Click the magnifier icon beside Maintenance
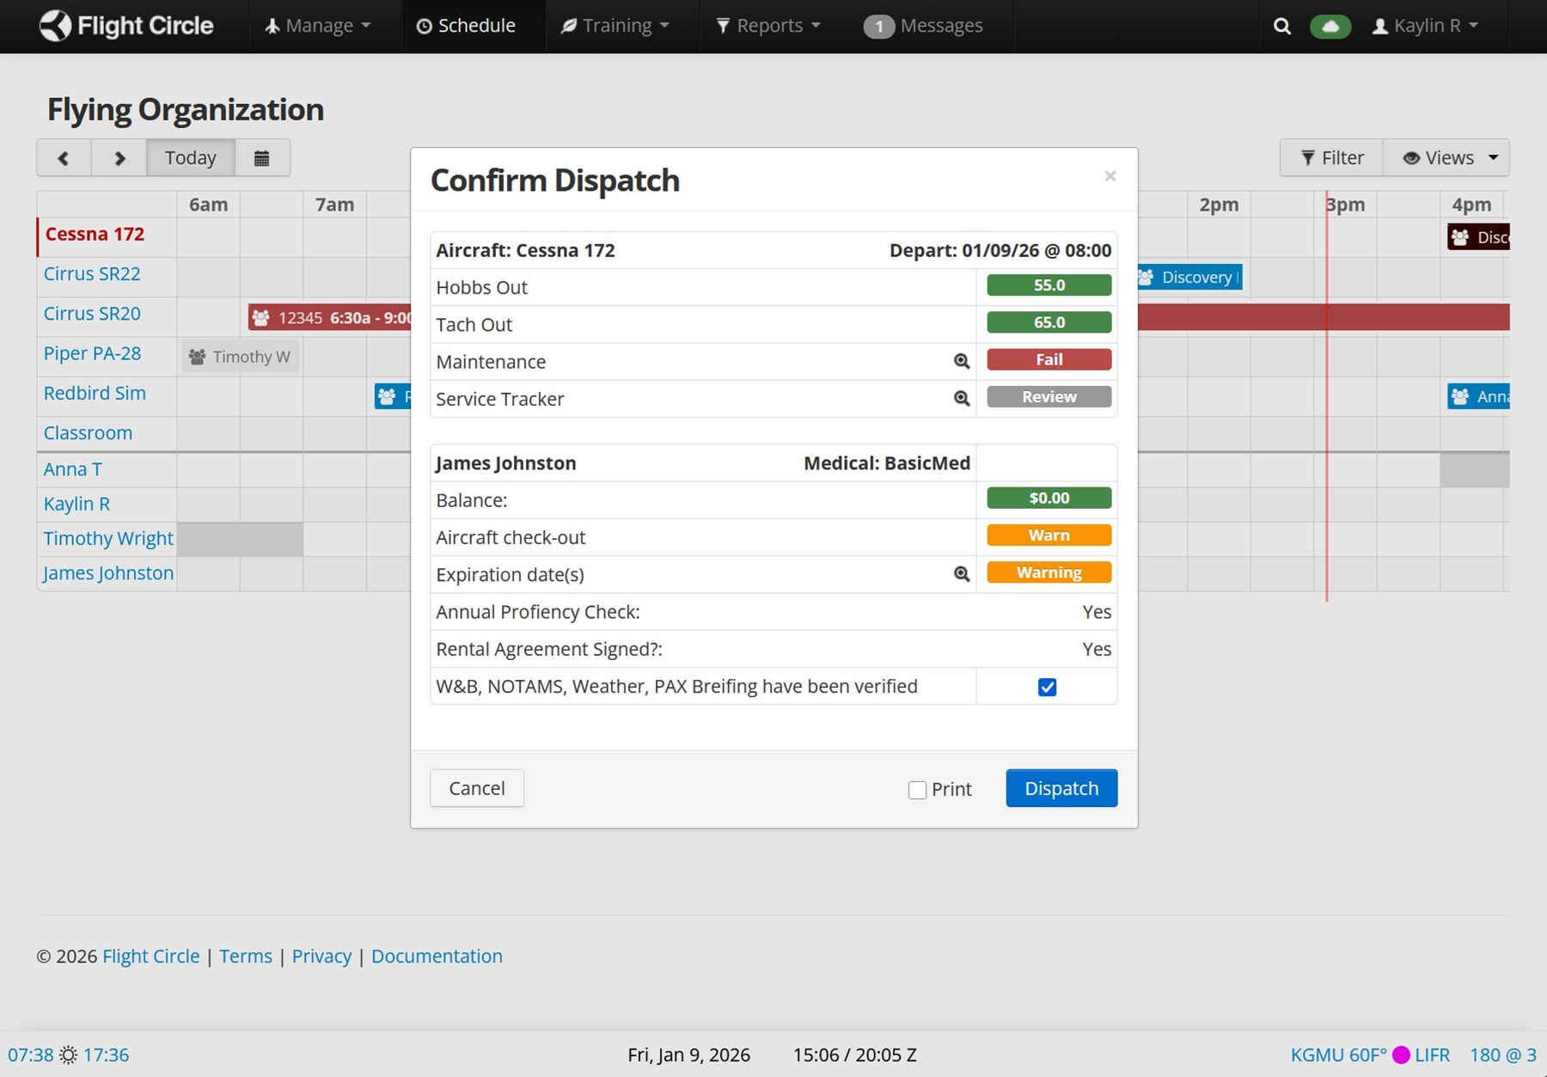The image size is (1547, 1077). (x=961, y=361)
